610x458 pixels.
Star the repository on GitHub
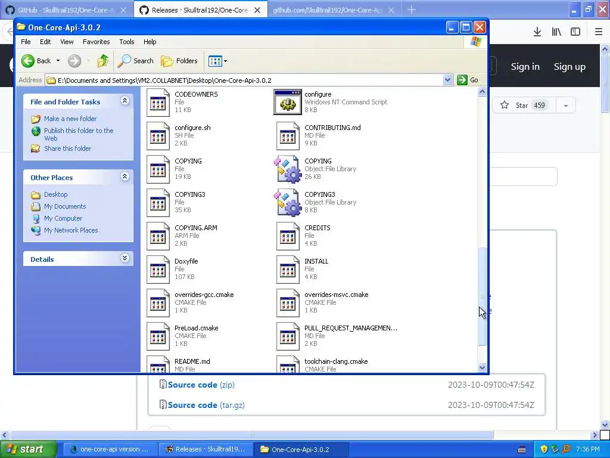(x=524, y=106)
